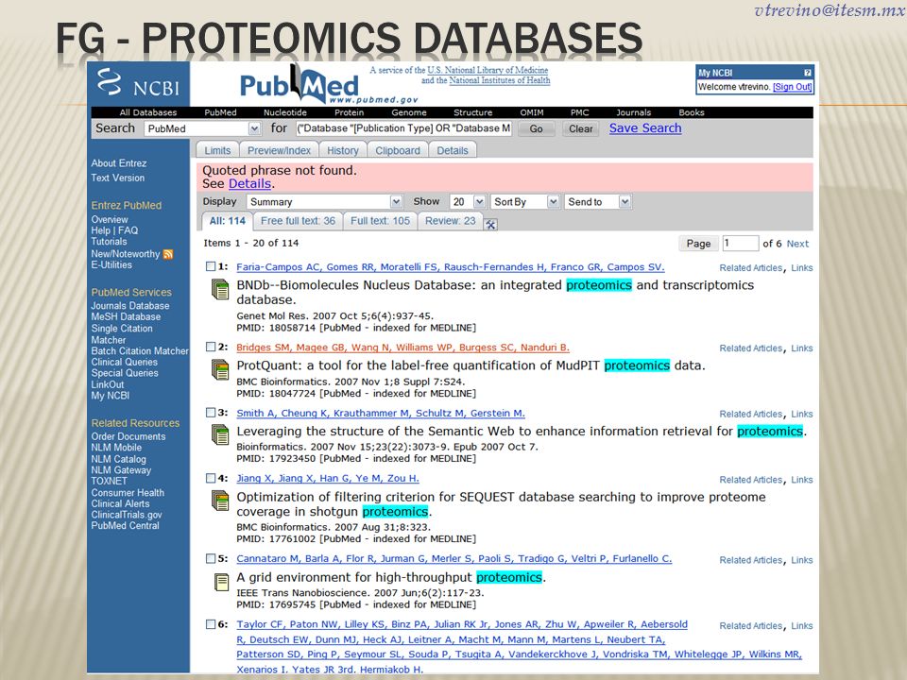Open the Display format dropdown showing Summary
The height and width of the screenshot is (680, 907).
click(x=324, y=202)
